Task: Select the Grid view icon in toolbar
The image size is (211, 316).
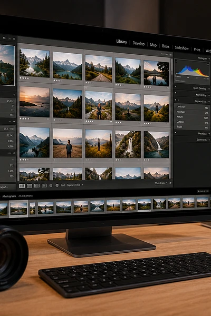Action: tap(22, 186)
